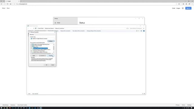
Task: Click the About link on Google page
Action: pos(4,8)
